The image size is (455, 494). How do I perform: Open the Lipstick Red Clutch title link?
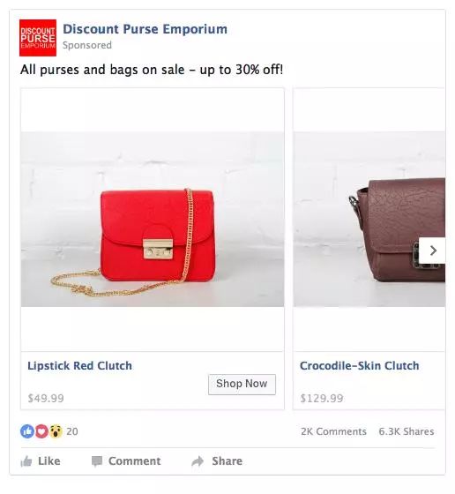click(79, 366)
